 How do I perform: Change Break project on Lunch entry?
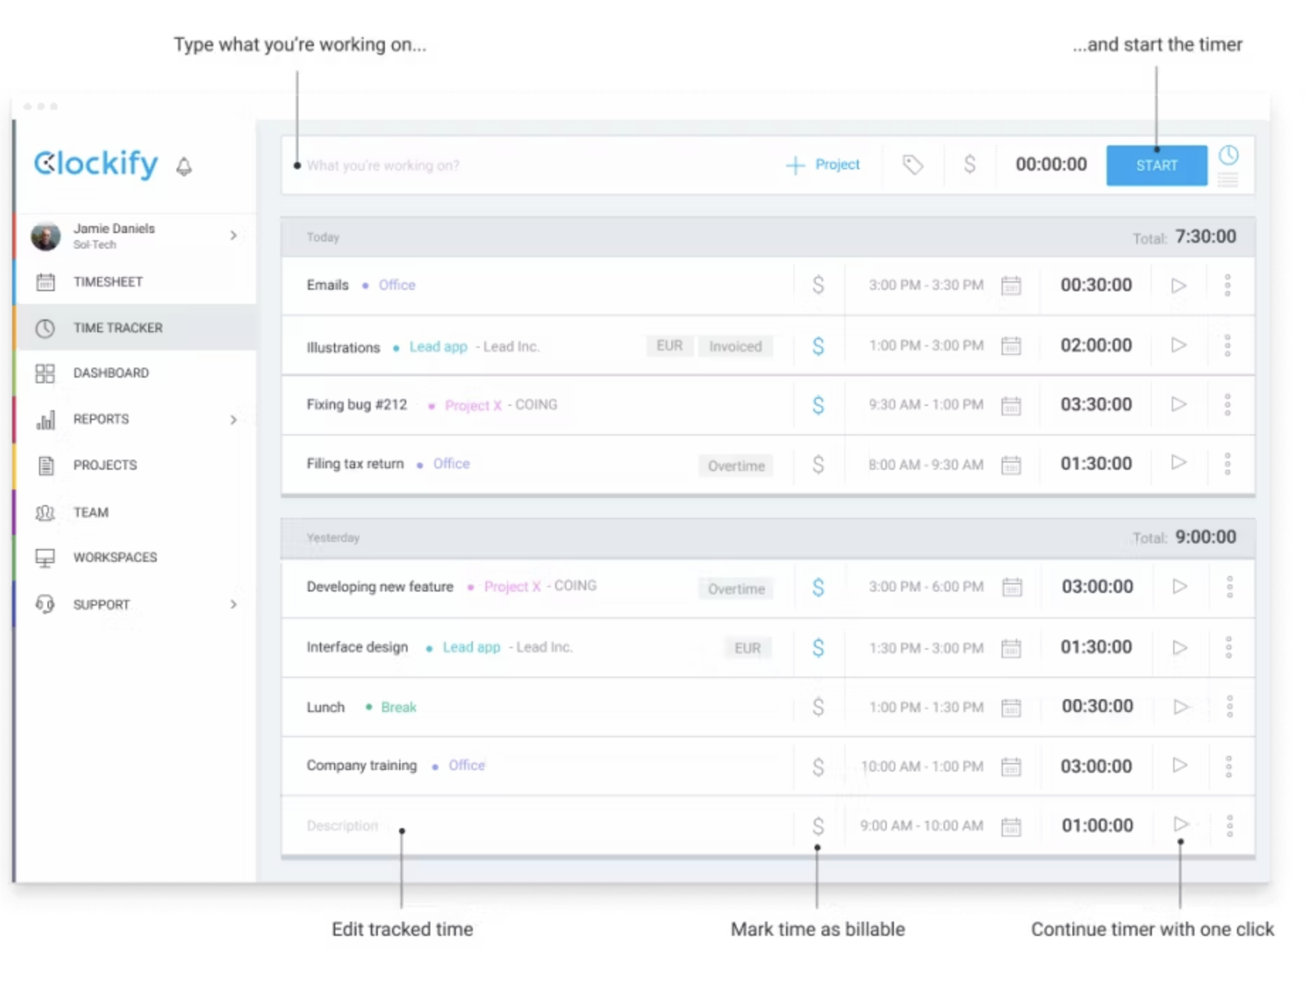point(398,707)
